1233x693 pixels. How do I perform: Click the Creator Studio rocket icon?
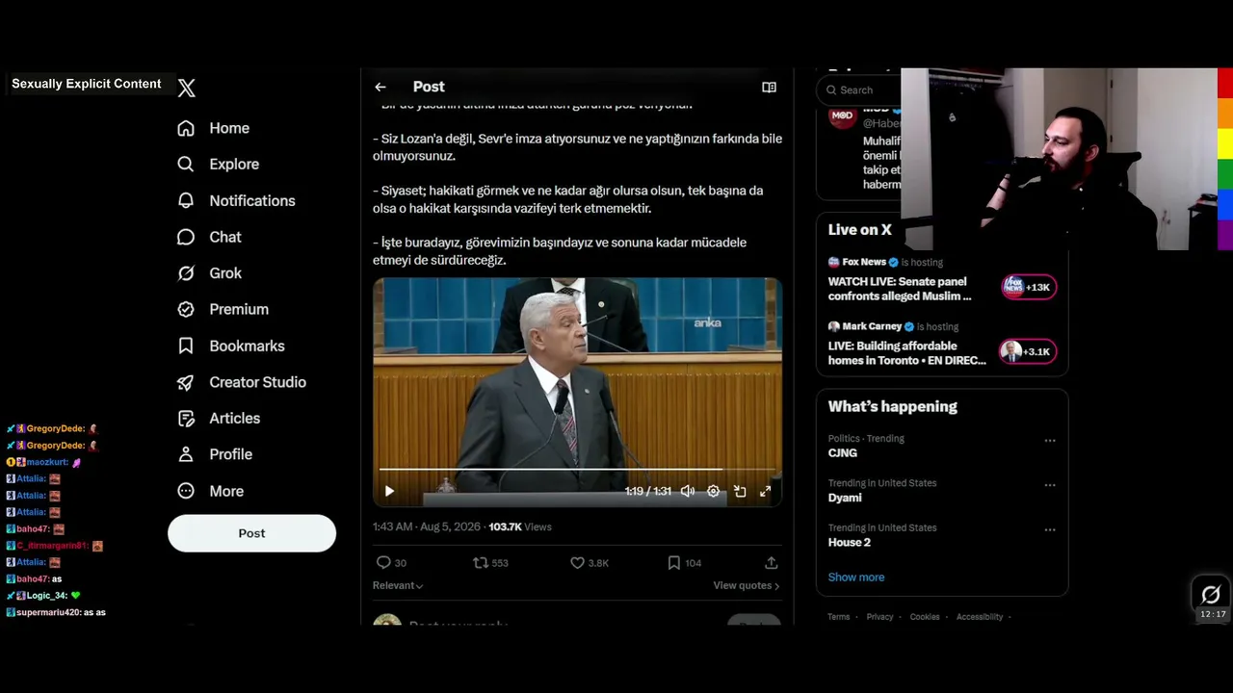click(186, 382)
